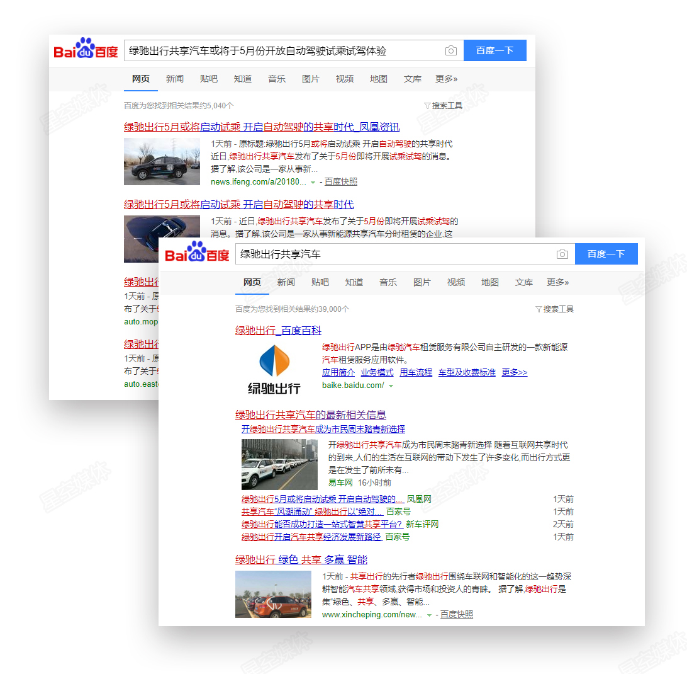Viewport: 687px width, 674px height.
Task: Open 开绿驰出行共享汽车成为市民周末踏青新选择 link
Action: coord(323,429)
